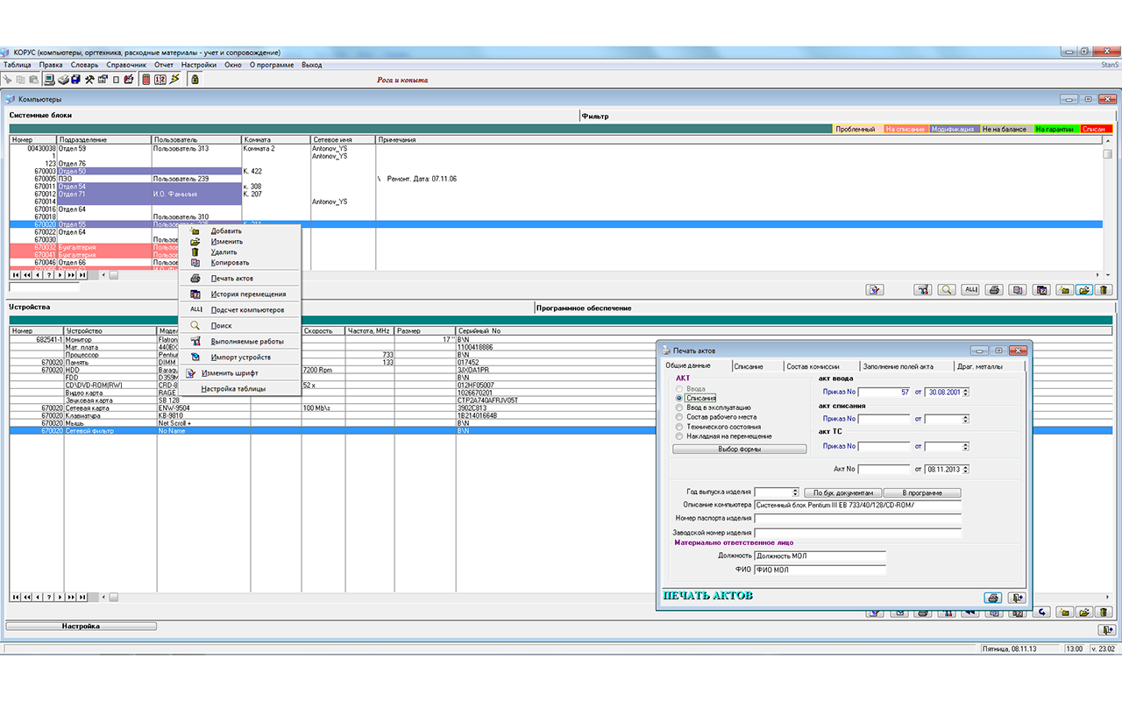Click the trash delete button under devices table
1122x701 pixels.
click(1104, 612)
